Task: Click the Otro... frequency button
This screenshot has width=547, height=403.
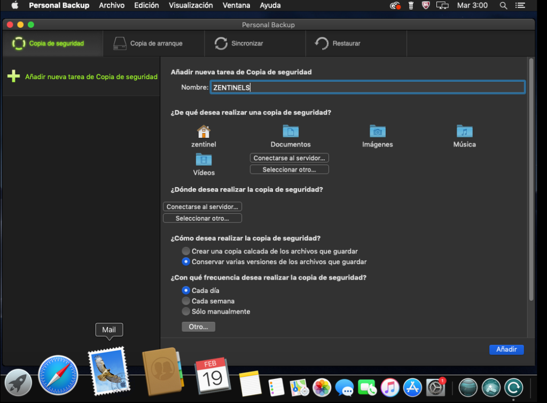Action: tap(198, 327)
